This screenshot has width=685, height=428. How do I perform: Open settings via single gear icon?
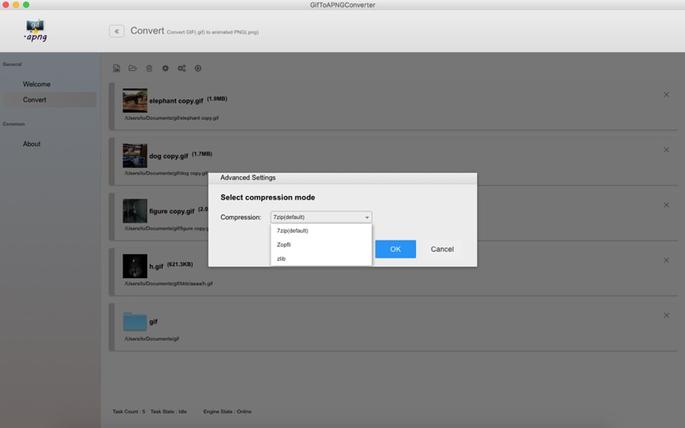[x=165, y=68]
